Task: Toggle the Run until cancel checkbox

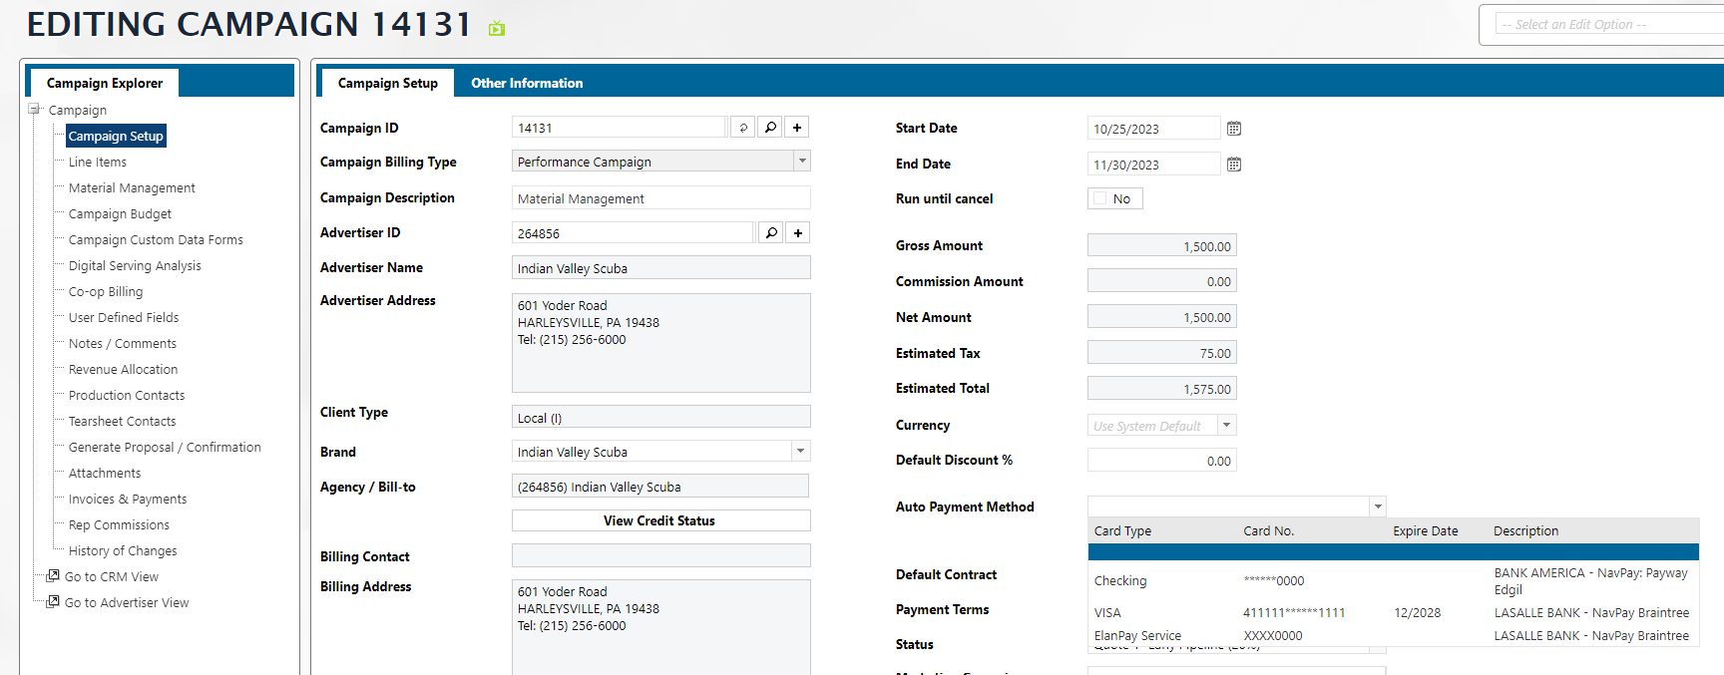Action: pyautogui.click(x=1100, y=198)
